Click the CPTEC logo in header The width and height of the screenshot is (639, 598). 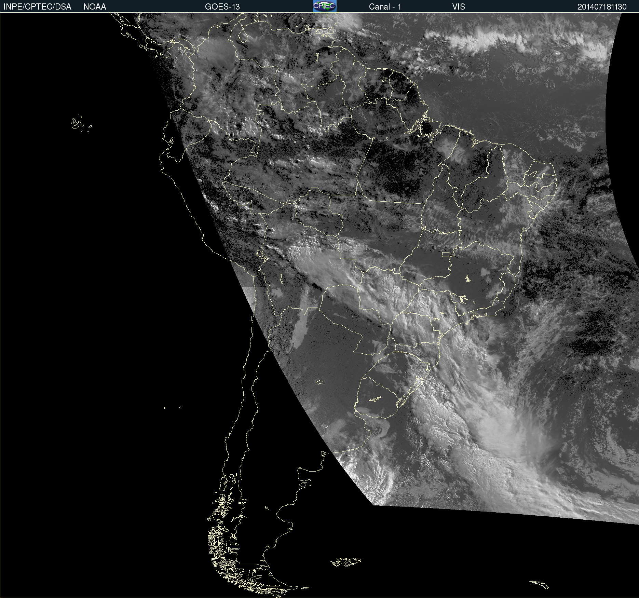(325, 6)
